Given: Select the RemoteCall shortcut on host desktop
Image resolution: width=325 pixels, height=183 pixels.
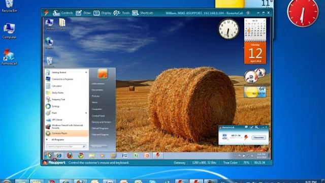Looking at the screenshot, I should click(x=9, y=57).
